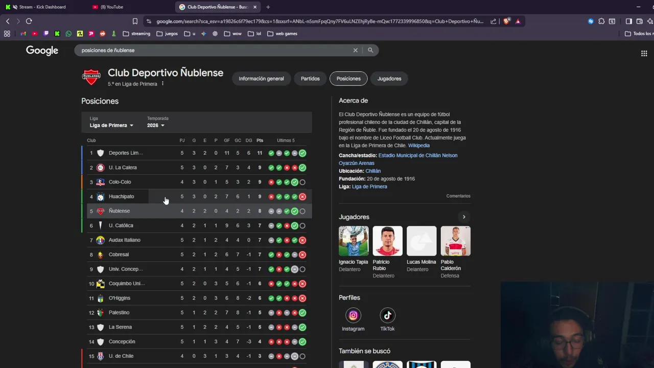Screen dimensions: 654x368
Task: Open the web games bookmarks folder
Action: pyautogui.click(x=282, y=34)
